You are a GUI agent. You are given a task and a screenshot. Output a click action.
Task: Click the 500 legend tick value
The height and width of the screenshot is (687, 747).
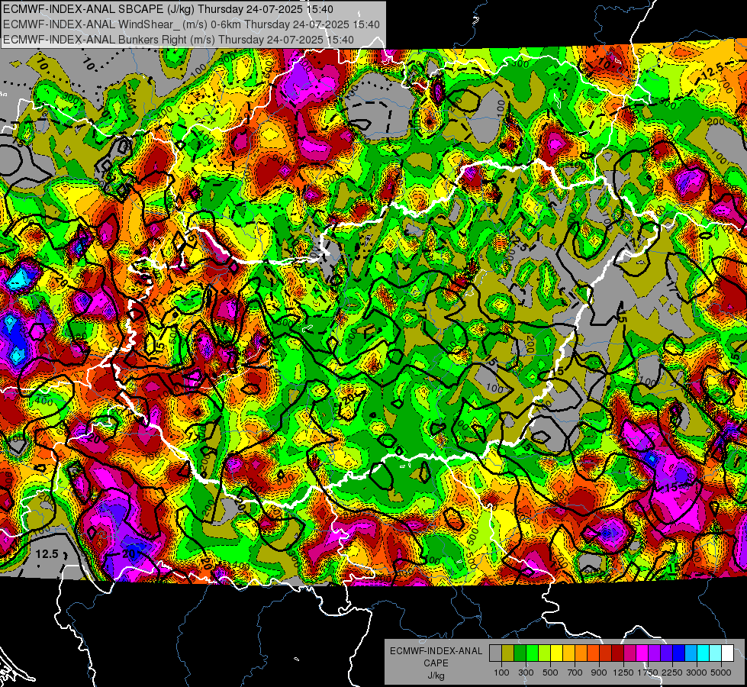pyautogui.click(x=550, y=672)
